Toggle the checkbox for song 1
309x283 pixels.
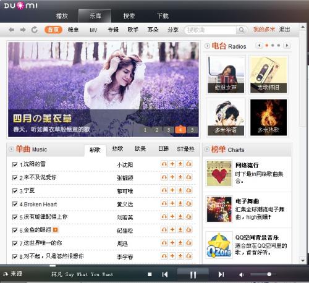pos(15,164)
